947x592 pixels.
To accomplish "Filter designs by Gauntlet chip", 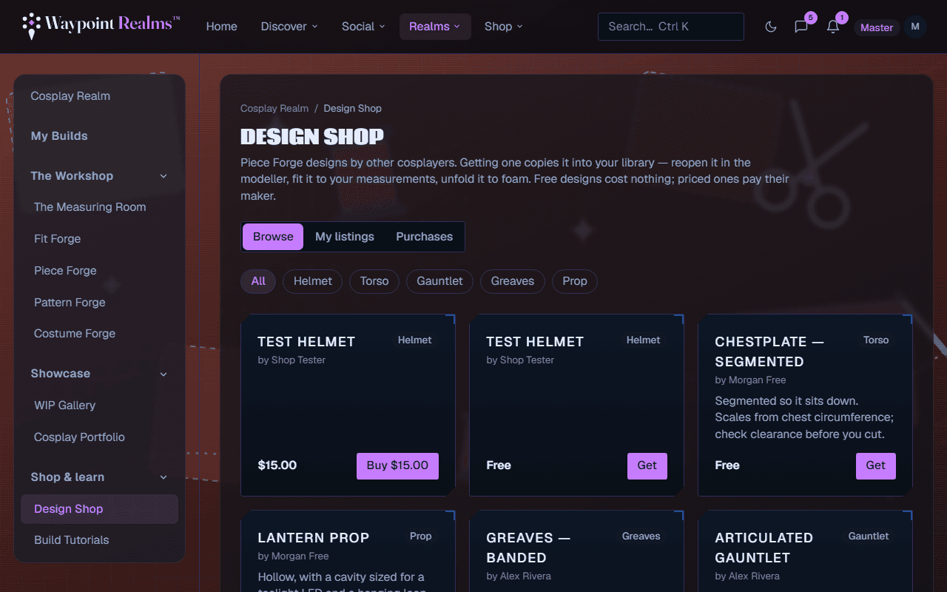I will coord(439,281).
